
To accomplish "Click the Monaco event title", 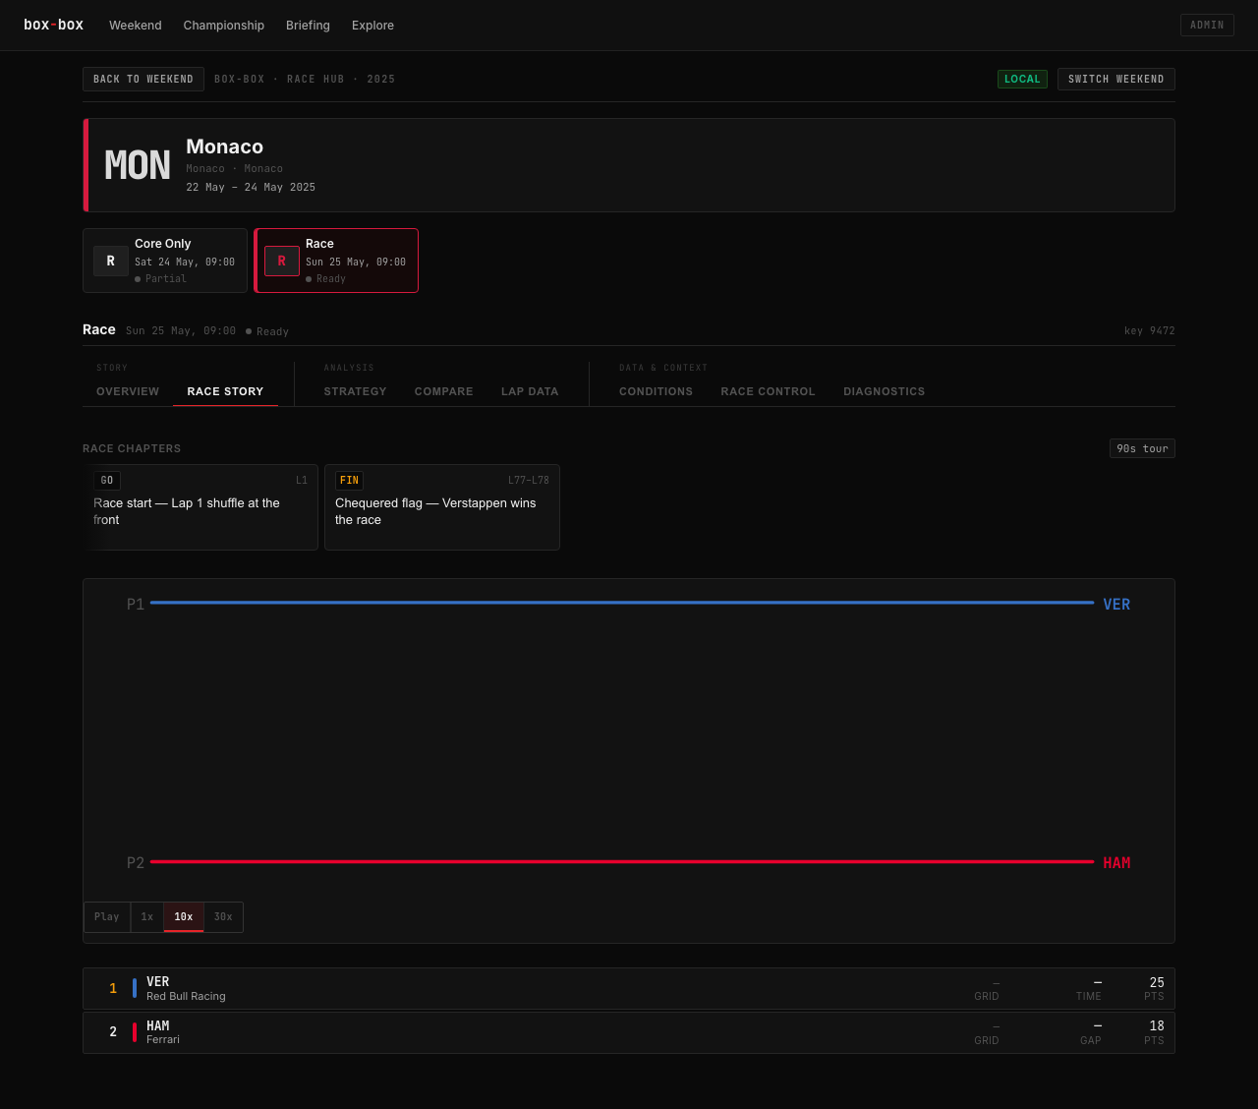I will 225,146.
